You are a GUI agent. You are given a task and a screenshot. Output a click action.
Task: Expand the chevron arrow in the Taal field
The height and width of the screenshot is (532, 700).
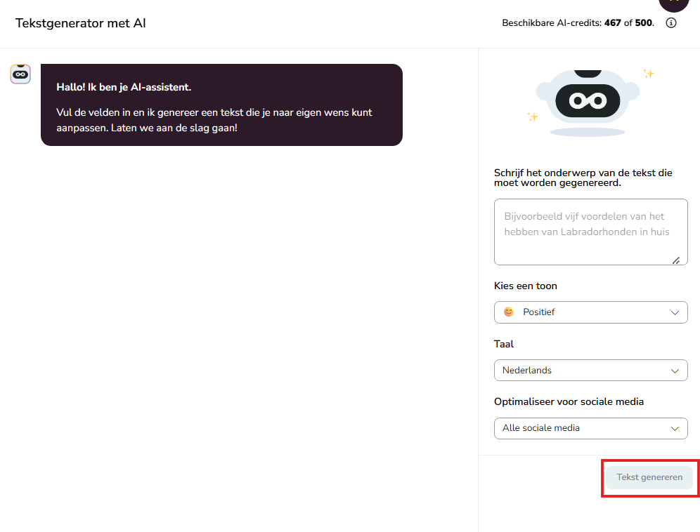click(x=675, y=371)
